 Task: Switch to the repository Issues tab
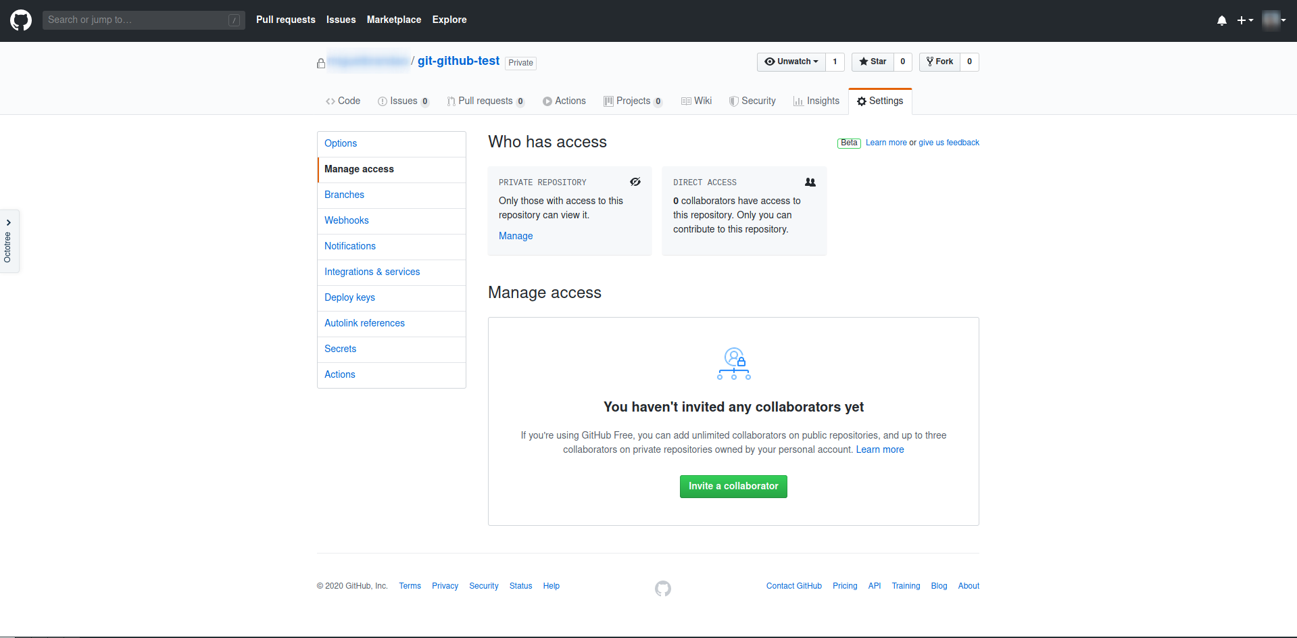point(403,101)
